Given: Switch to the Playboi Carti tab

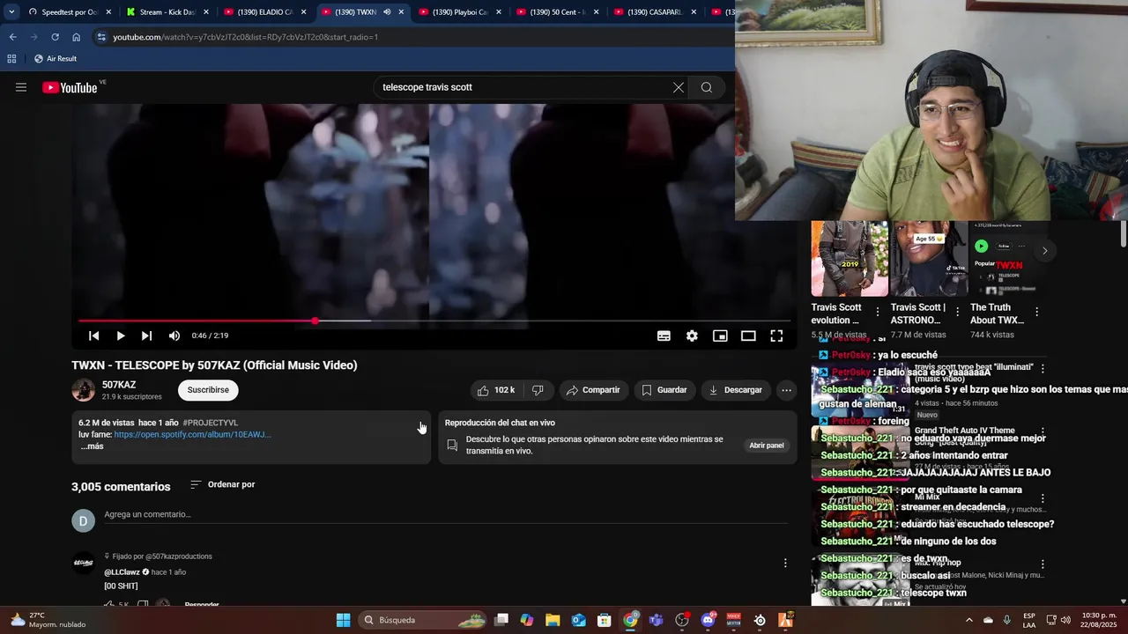Looking at the screenshot, I should click(459, 12).
